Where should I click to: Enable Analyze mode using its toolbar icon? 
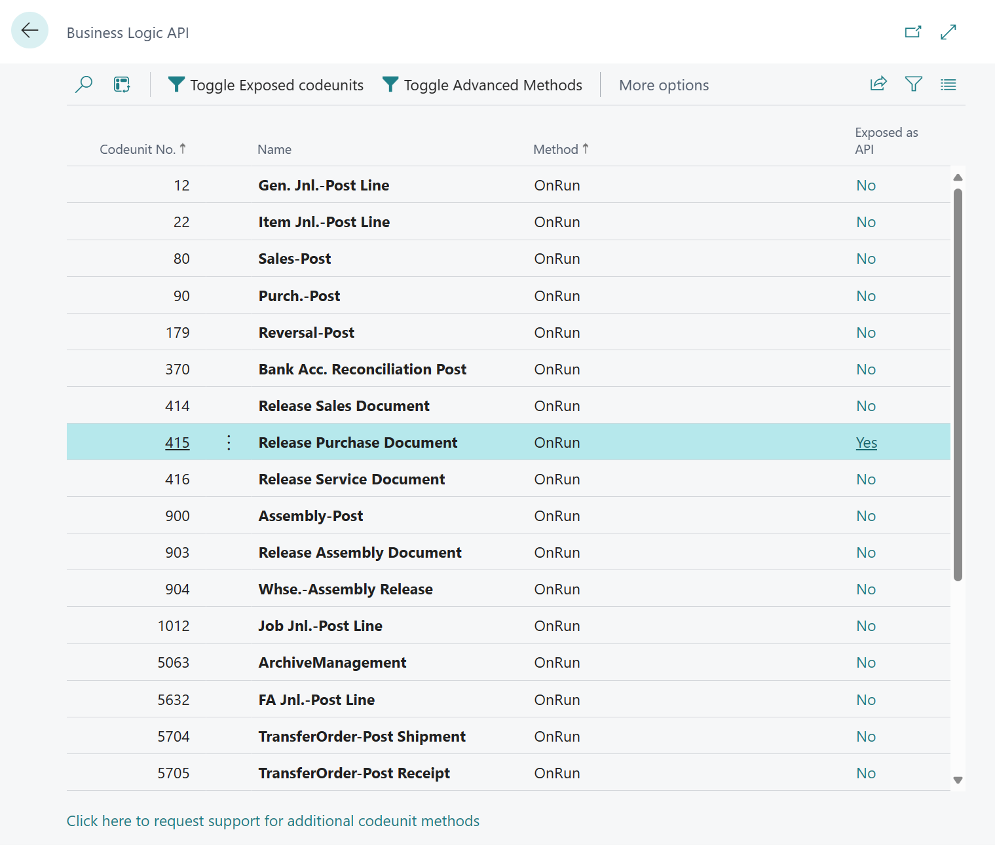pos(121,84)
